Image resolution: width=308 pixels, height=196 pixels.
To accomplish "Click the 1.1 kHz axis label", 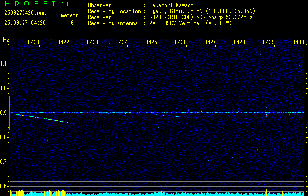I will click(x=4, y=64).
